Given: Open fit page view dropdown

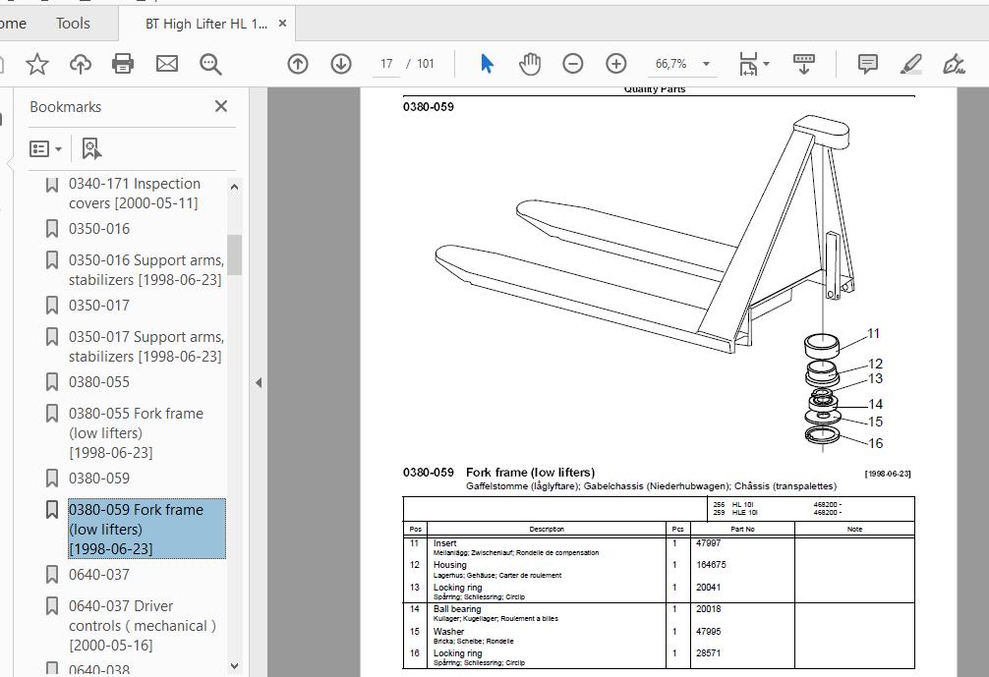Looking at the screenshot, I should (752, 64).
